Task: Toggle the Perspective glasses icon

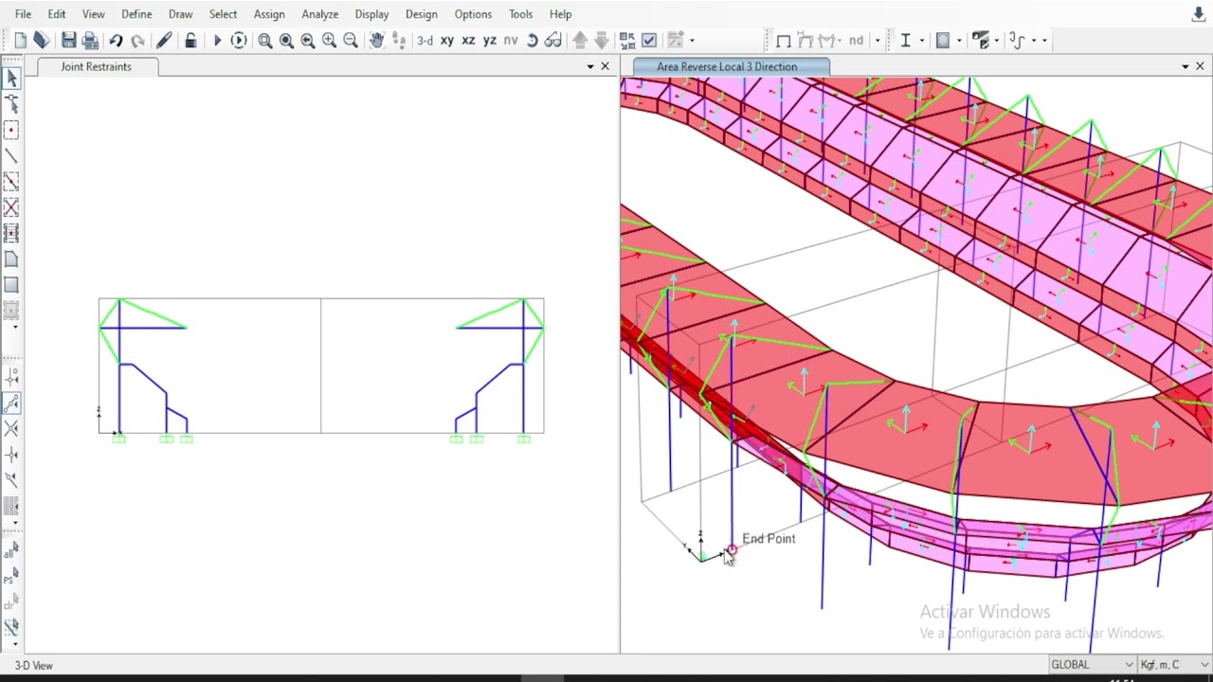Action: pyautogui.click(x=553, y=40)
